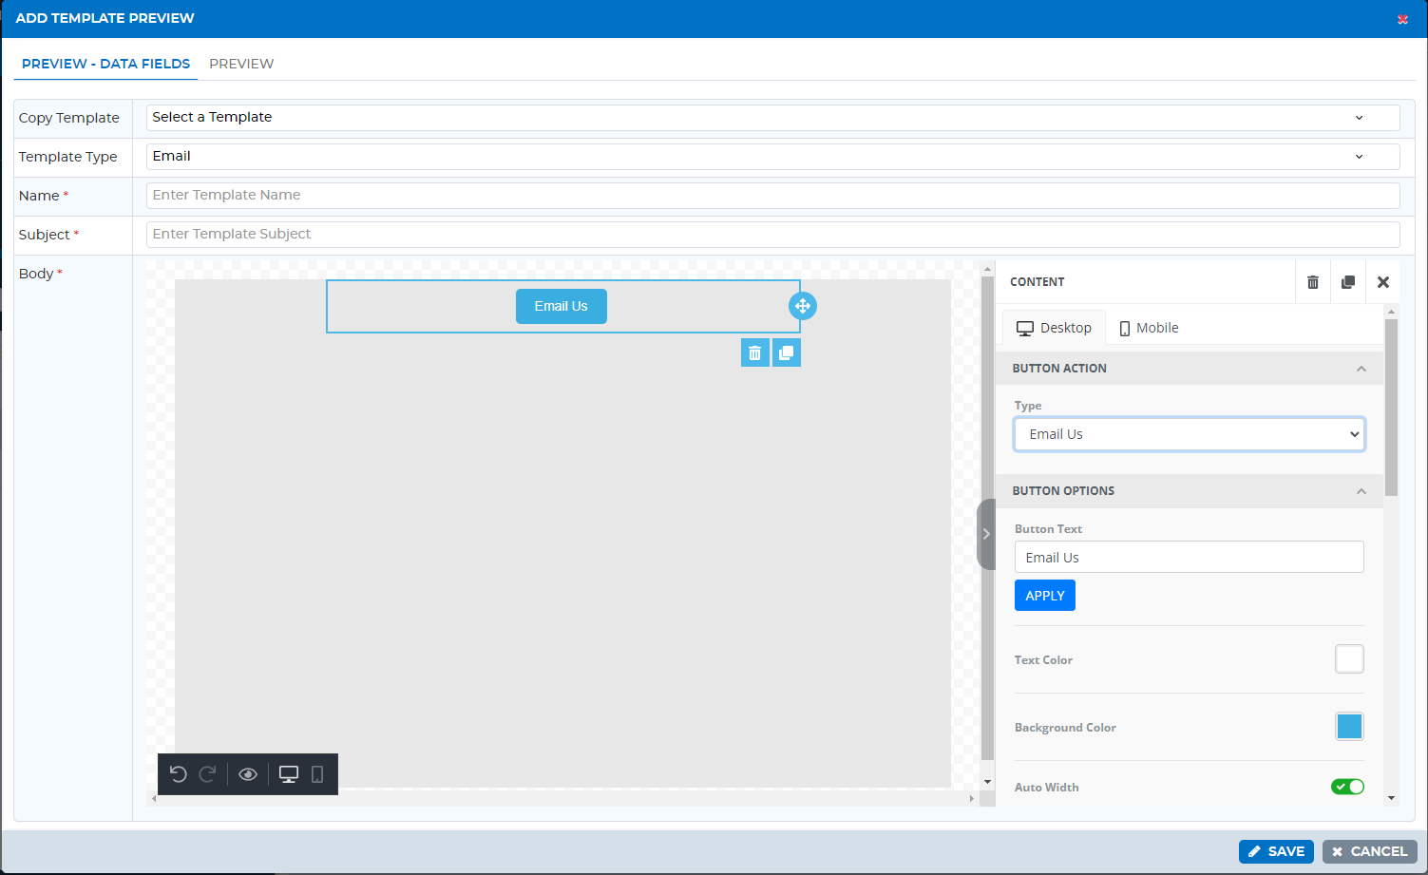Viewport: 1428px width, 875px height.
Task: Toggle the eye preview icon
Action: tap(248, 774)
